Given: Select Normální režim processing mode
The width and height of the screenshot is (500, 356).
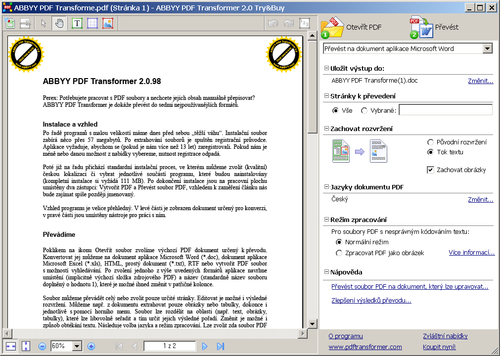Looking at the screenshot, I should point(339,242).
